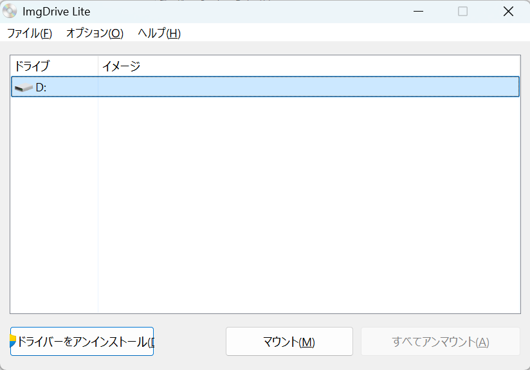Click the divider between ドライブ and イメージ headers

pyautogui.click(x=98, y=66)
